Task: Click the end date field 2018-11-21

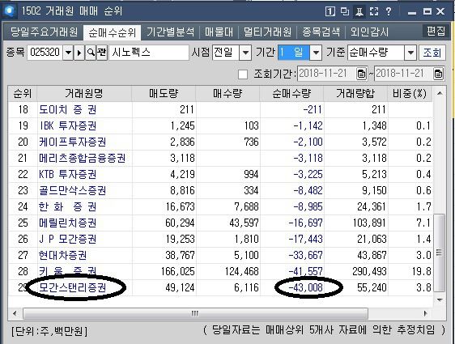Action: (x=404, y=74)
